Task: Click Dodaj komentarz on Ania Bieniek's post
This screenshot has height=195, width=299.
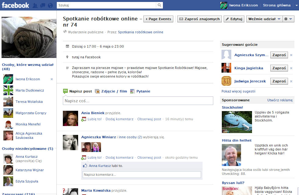Action: (119, 119)
